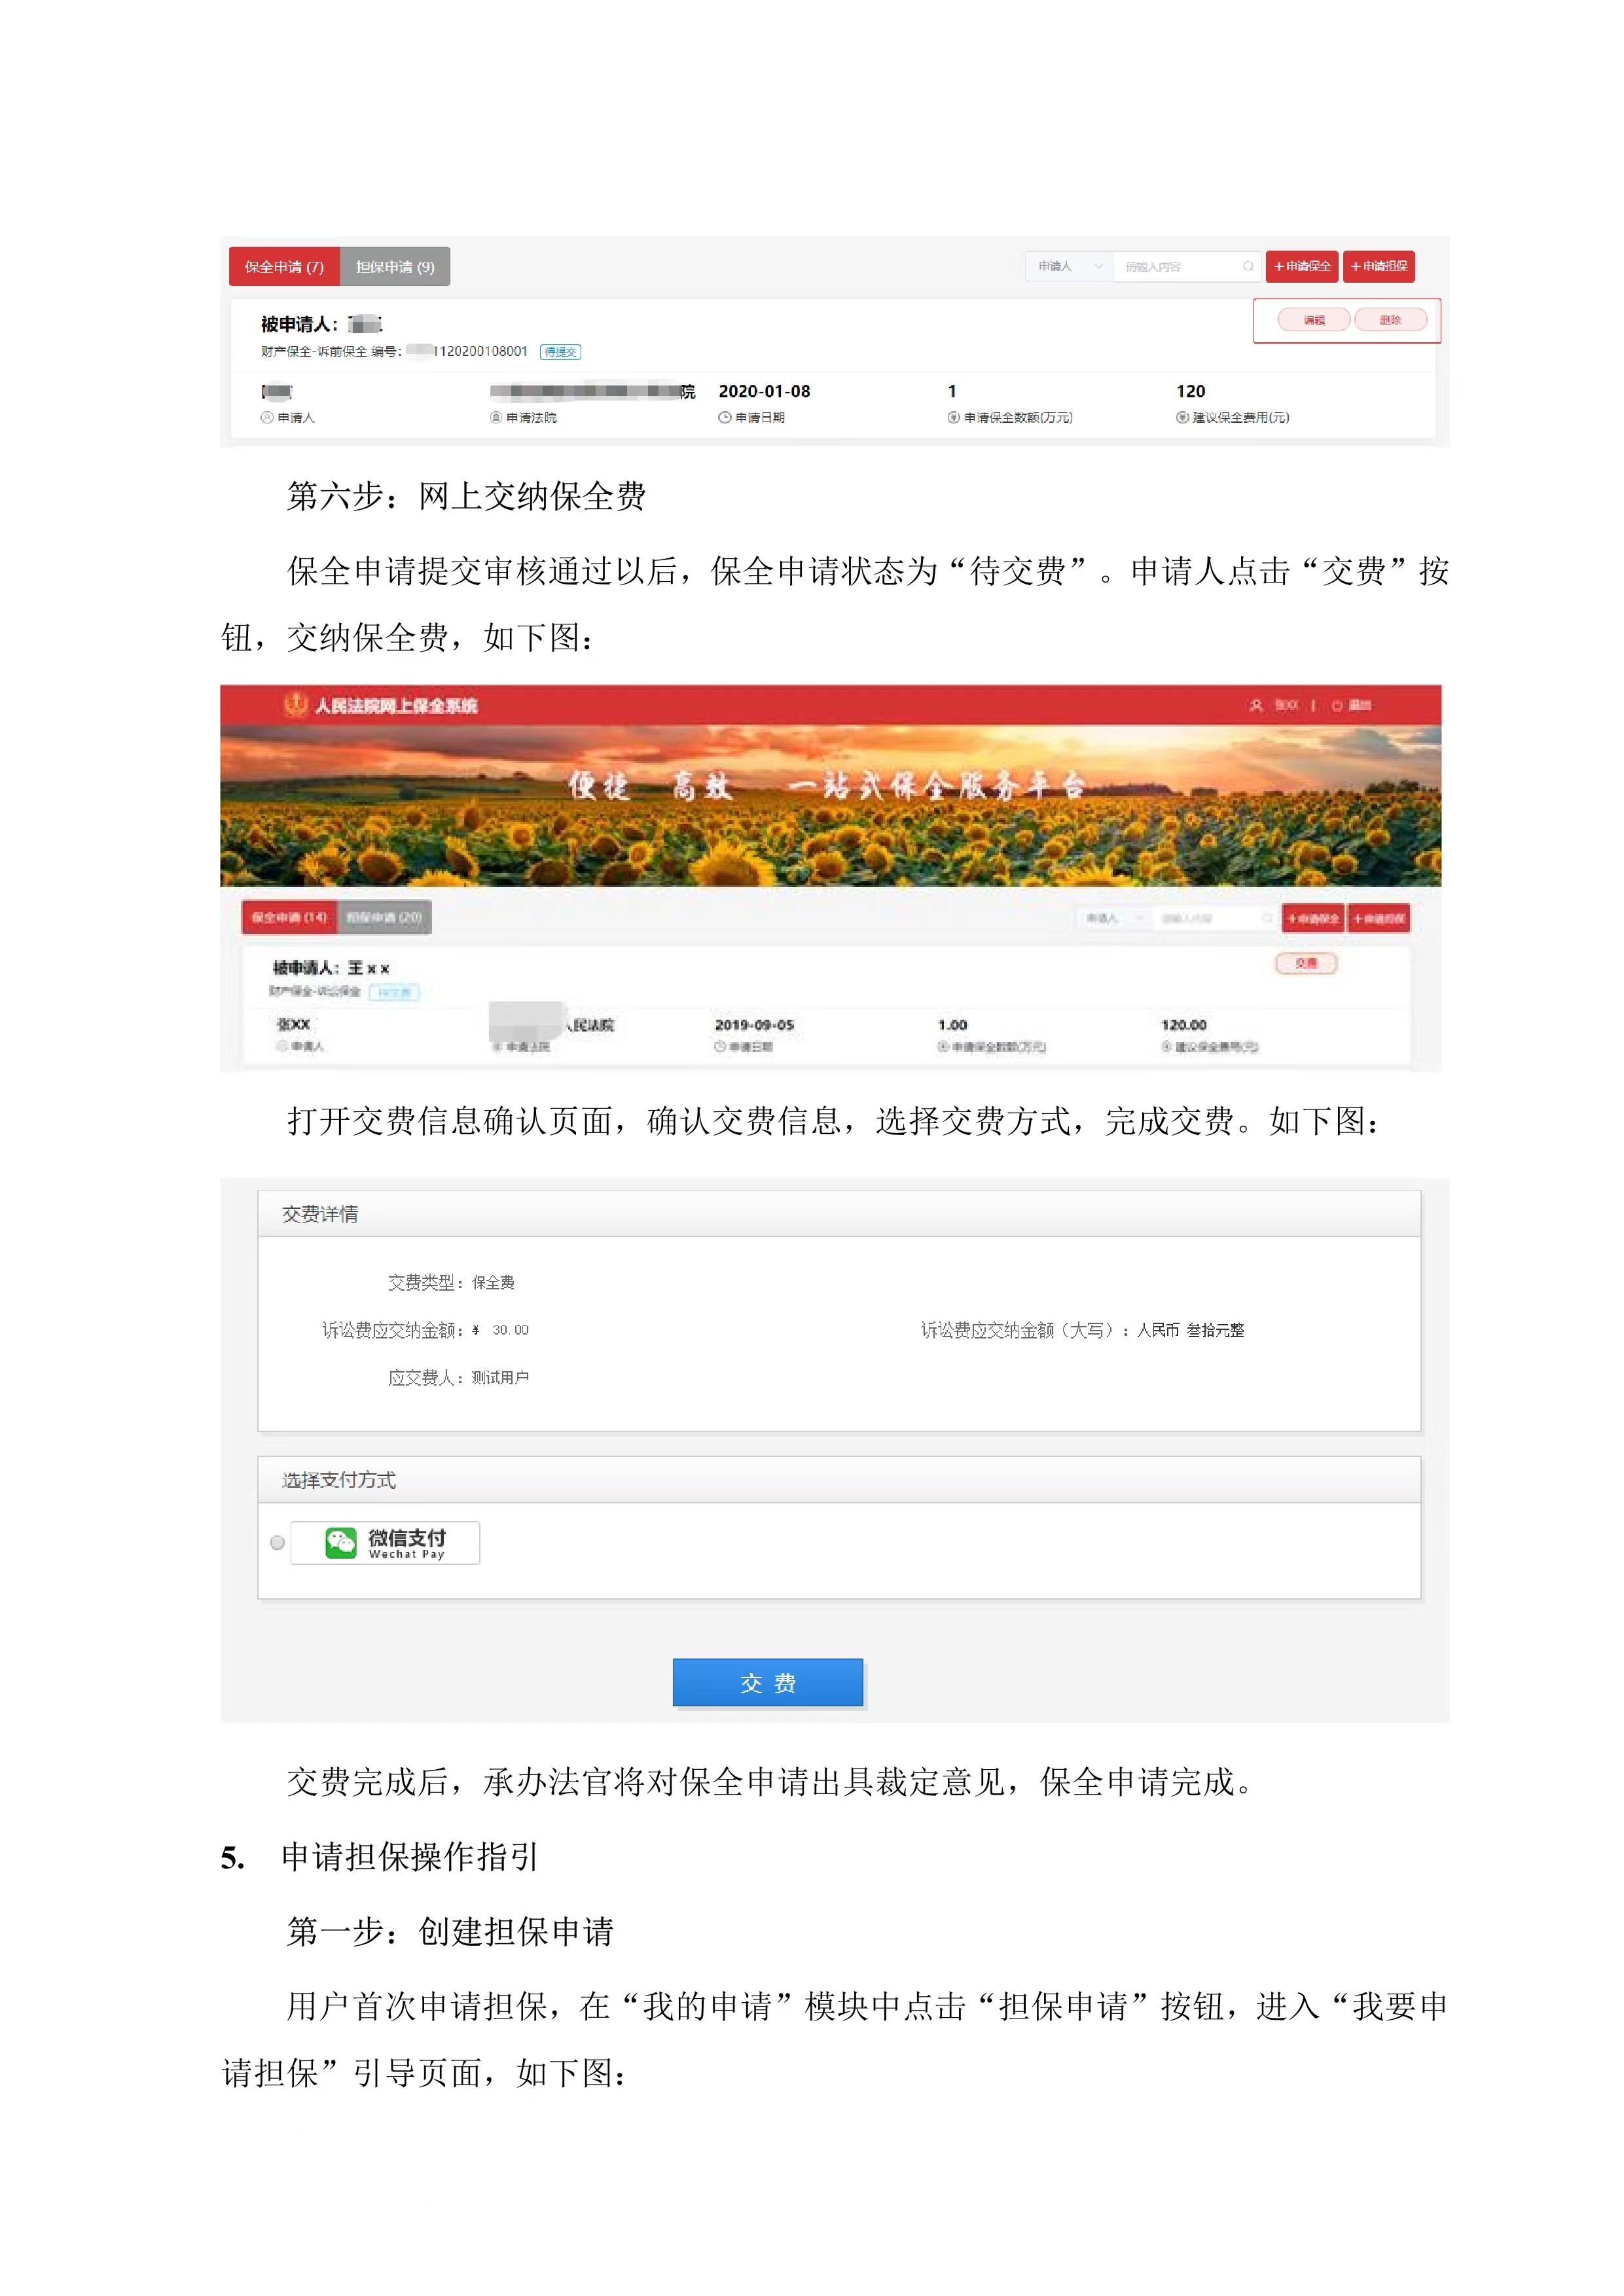This screenshot has width=1624, height=2296.
Task: Click the court emblem logo in red header
Action: pyautogui.click(x=295, y=705)
